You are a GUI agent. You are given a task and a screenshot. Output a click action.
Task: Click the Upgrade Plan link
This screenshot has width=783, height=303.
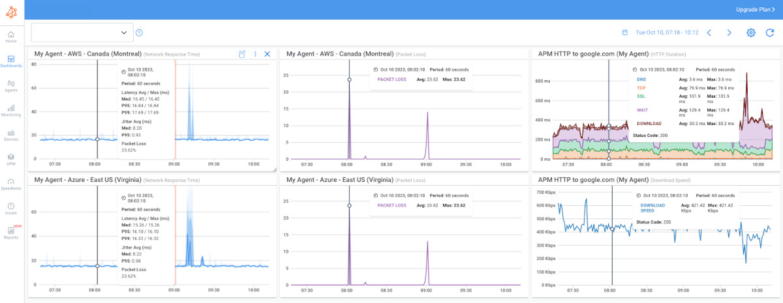pos(754,10)
